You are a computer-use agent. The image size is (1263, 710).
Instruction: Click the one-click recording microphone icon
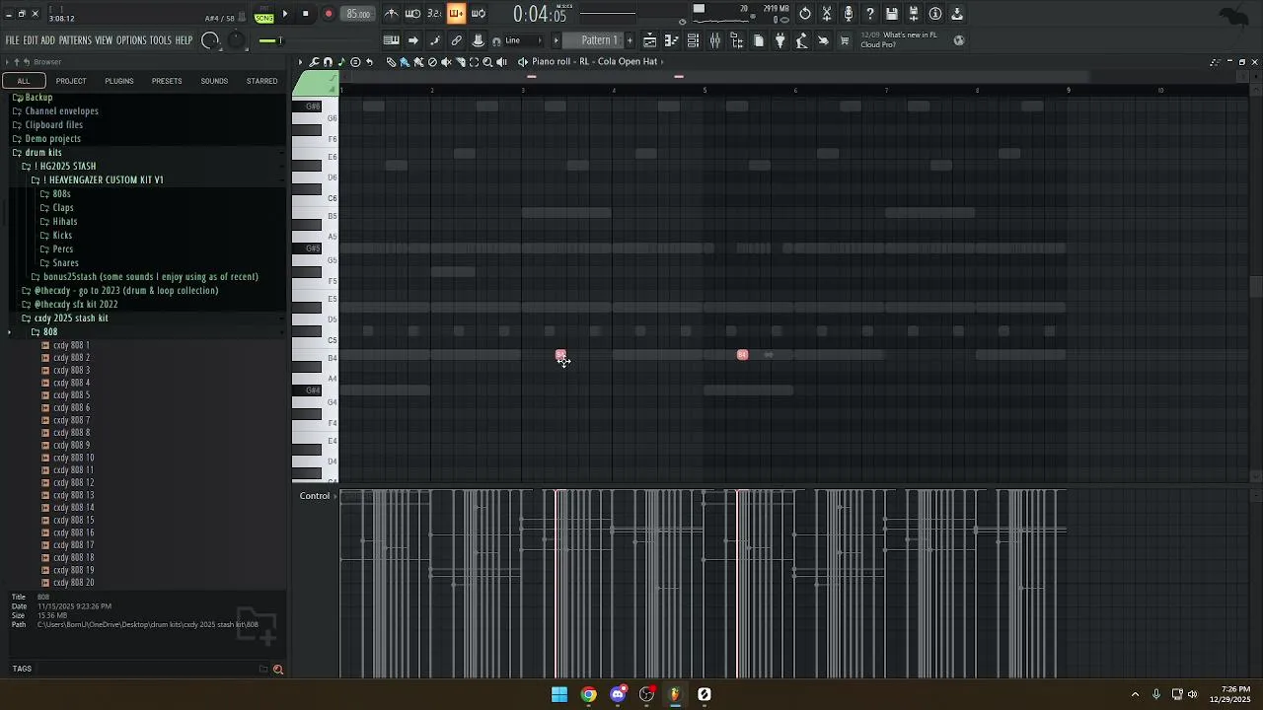(x=849, y=14)
